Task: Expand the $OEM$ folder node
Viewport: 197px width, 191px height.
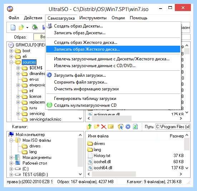Action: [18, 68]
